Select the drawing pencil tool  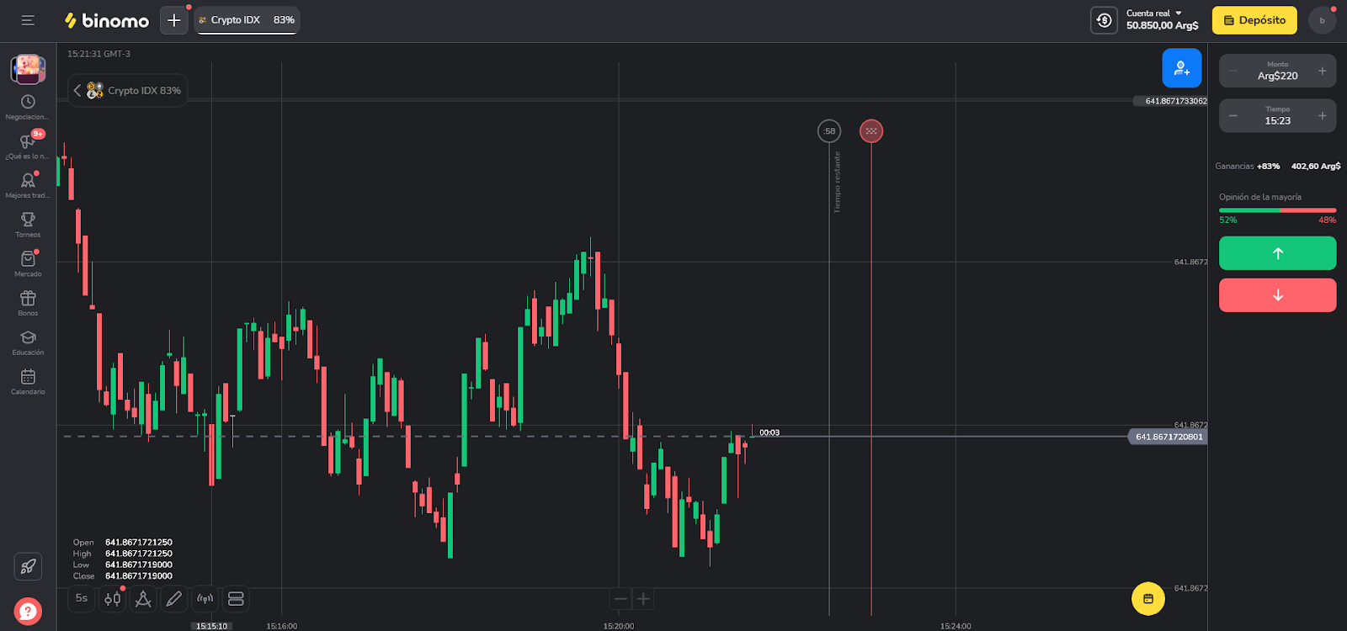[173, 599]
